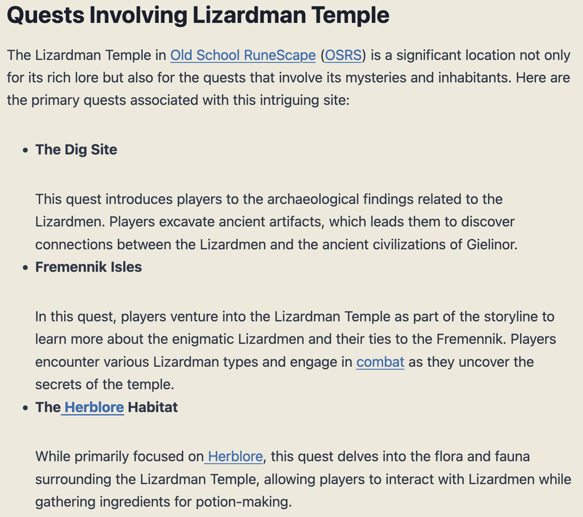Click the bullet marker next to Fremennik Isles
Viewport: 583px width, 517px height.
pos(26,268)
